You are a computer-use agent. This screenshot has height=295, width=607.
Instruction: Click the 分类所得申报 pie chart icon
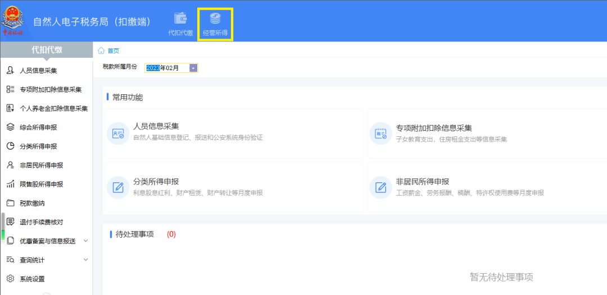11,146
